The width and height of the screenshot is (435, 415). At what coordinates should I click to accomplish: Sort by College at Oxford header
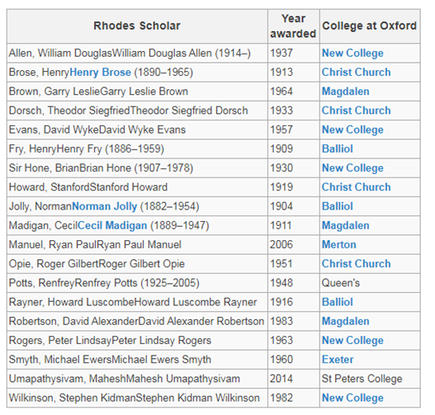pyautogui.click(x=370, y=26)
